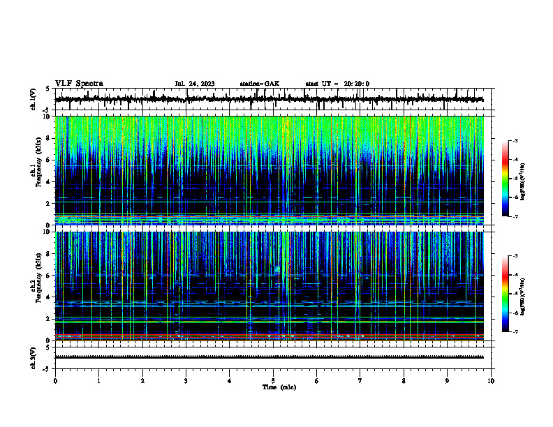Screen dimensions: 553x427
Task: Click the "VLF Spectra" title text
Action: [x=79, y=84]
